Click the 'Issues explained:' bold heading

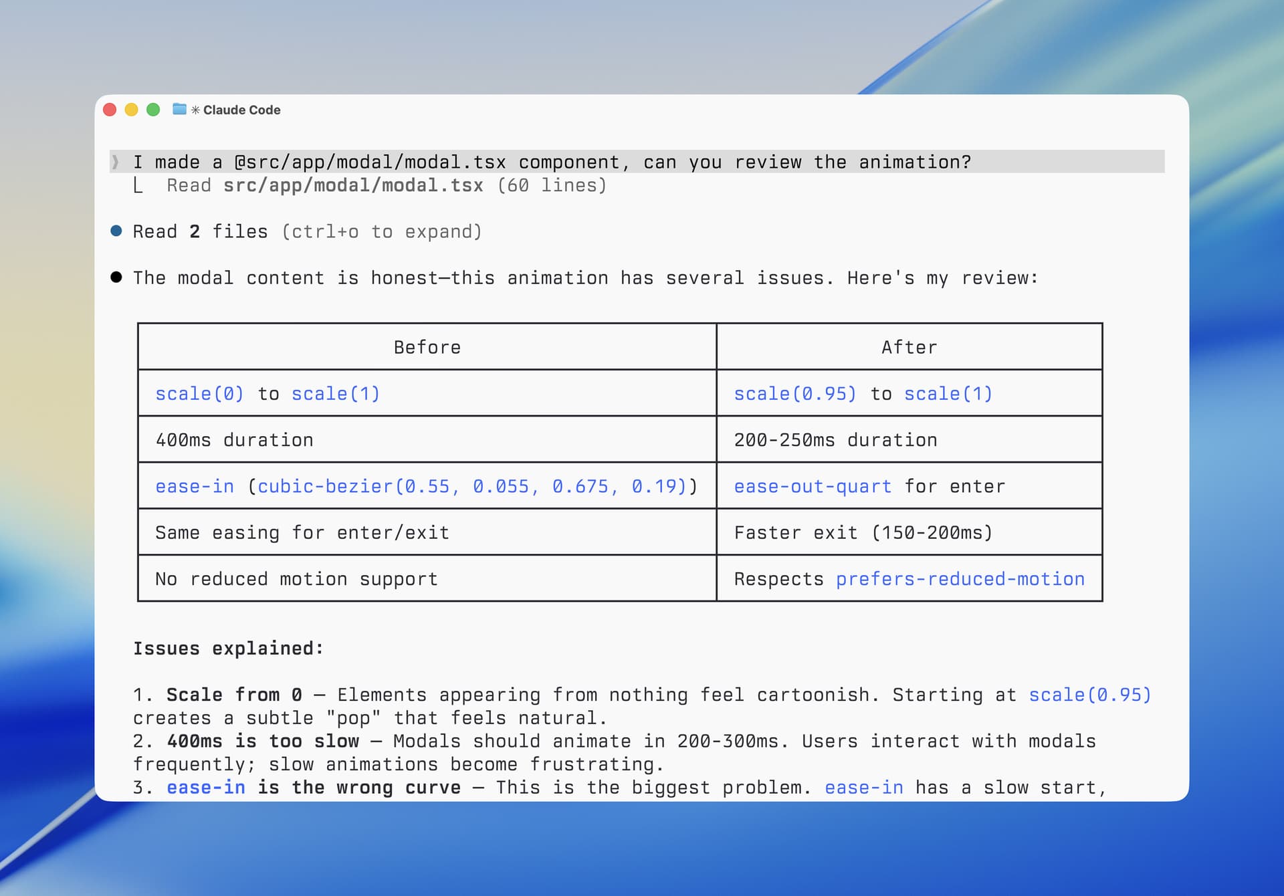tap(228, 649)
